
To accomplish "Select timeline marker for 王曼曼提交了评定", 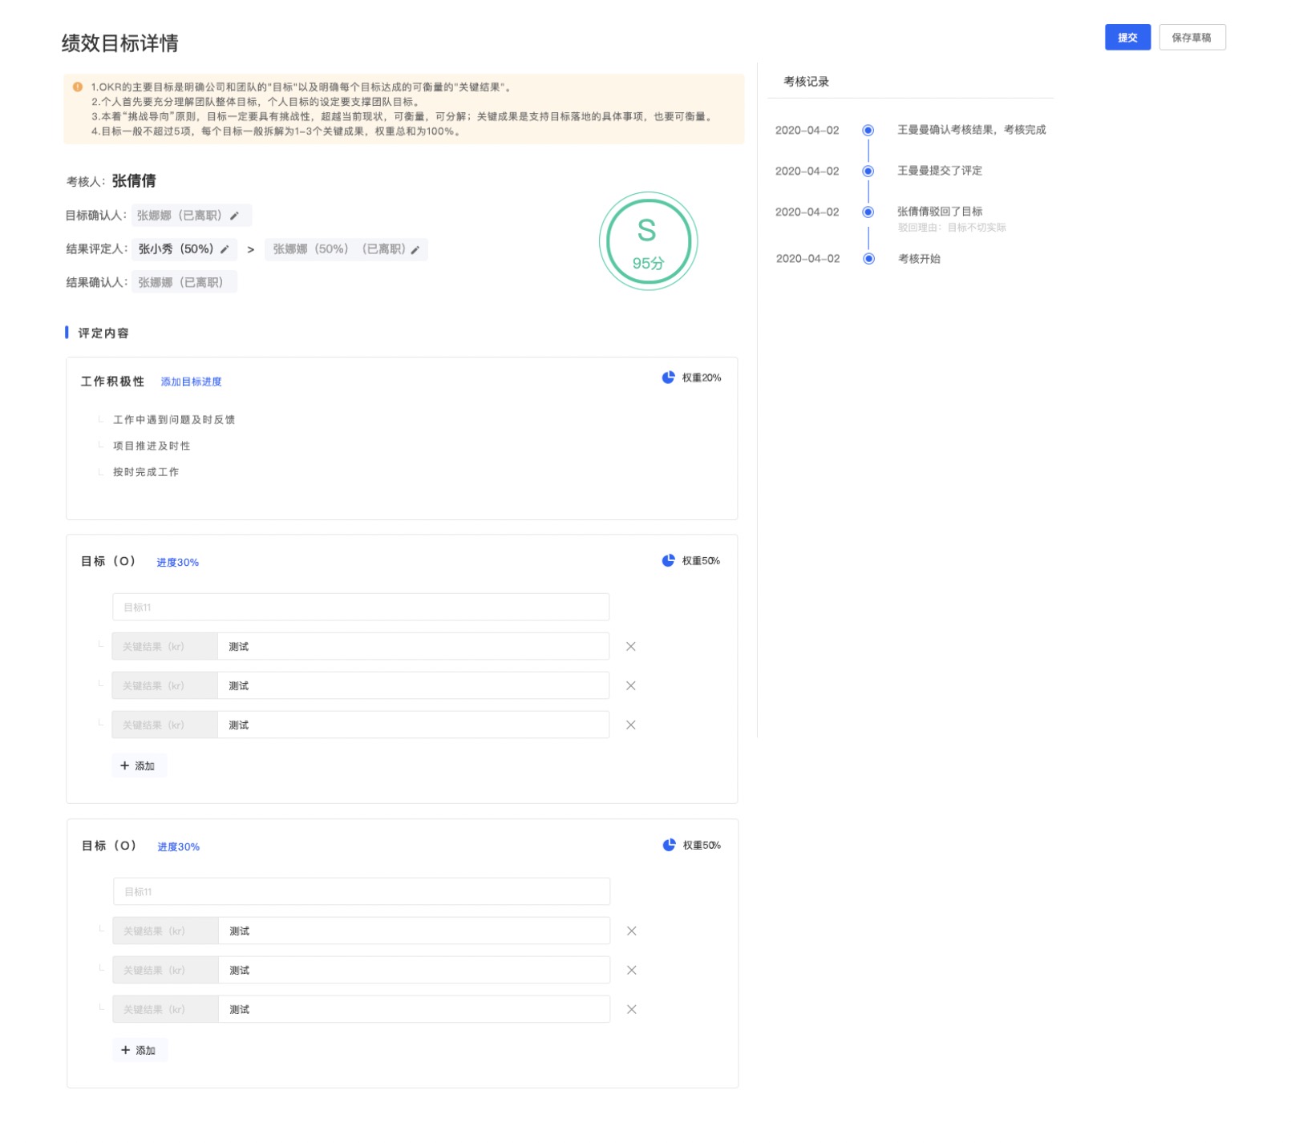I will pyautogui.click(x=868, y=171).
